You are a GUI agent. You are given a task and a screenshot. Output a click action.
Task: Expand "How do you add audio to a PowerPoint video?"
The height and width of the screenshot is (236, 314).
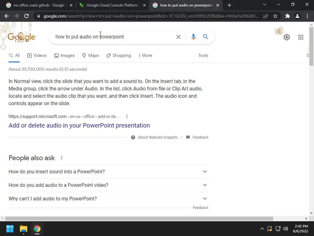point(109,185)
